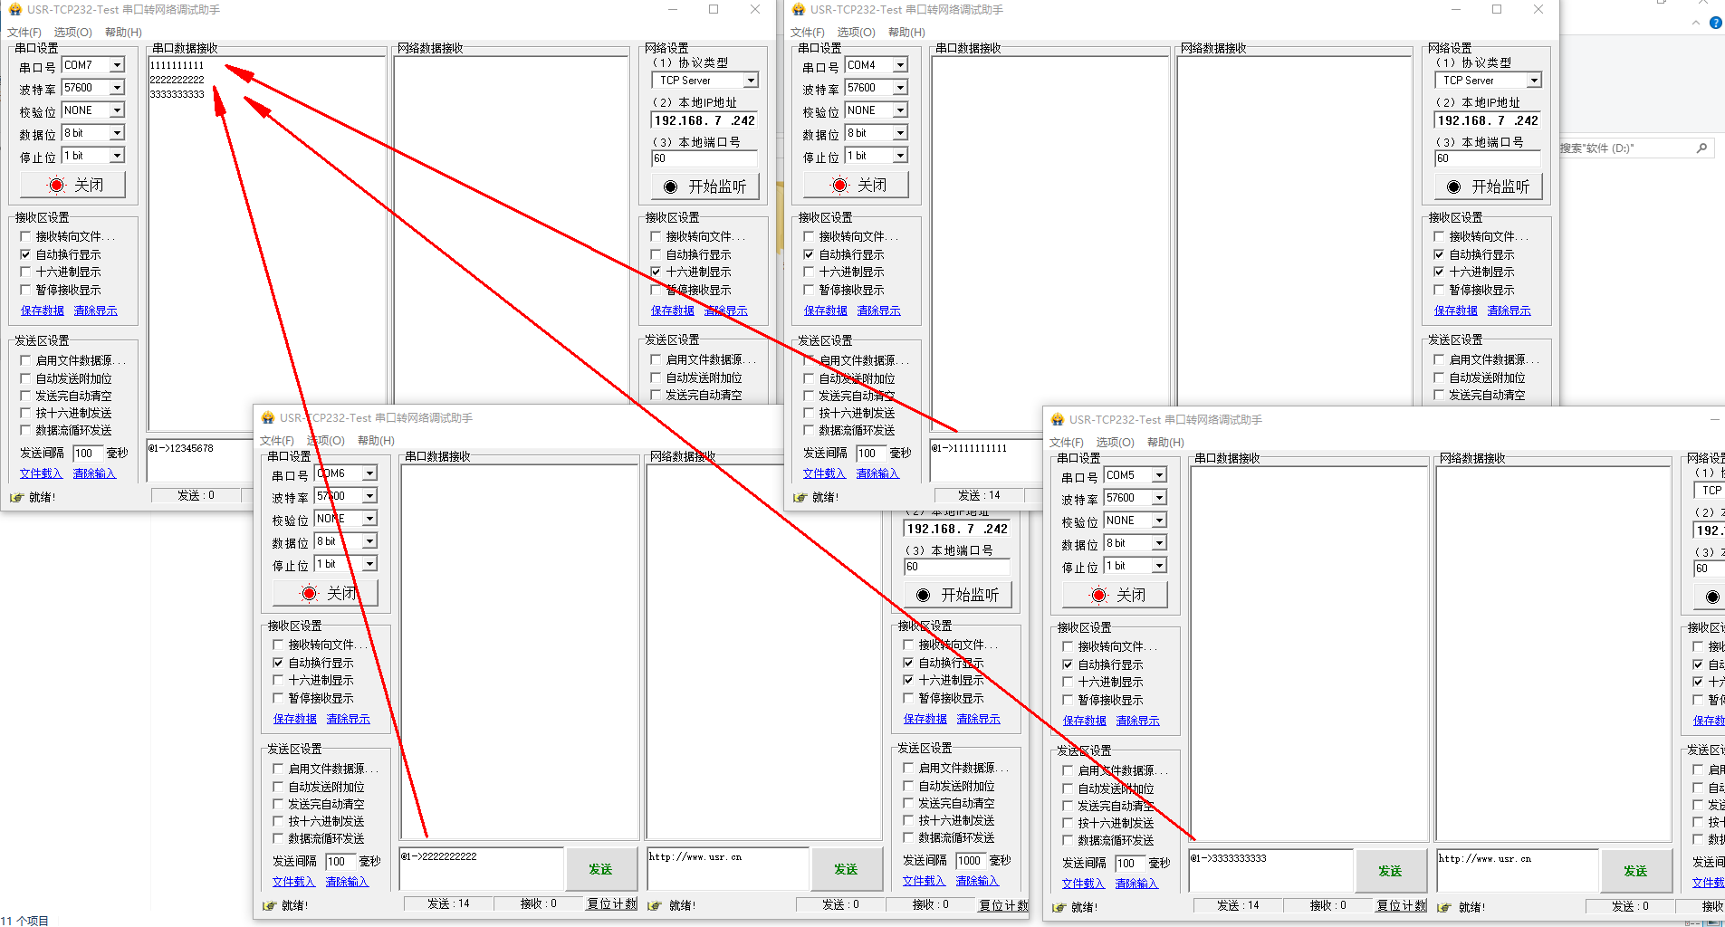Check 自动发送附加位 under COM6 serial send settings
This screenshot has height=927, width=1725.
tap(279, 787)
